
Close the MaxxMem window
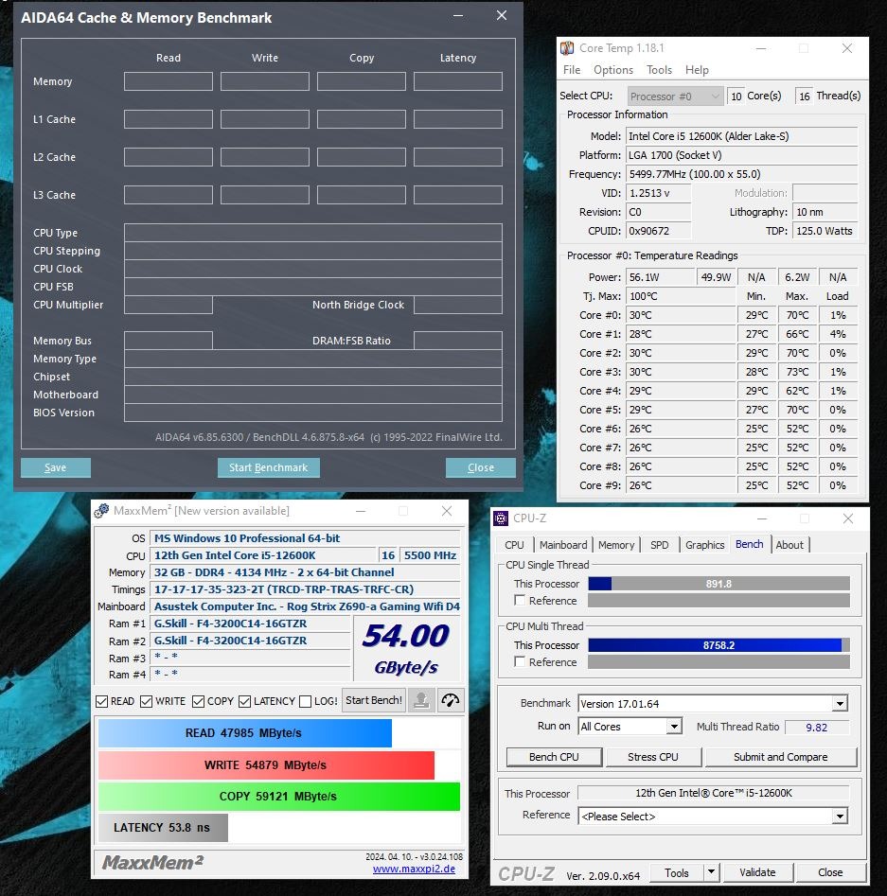447,511
